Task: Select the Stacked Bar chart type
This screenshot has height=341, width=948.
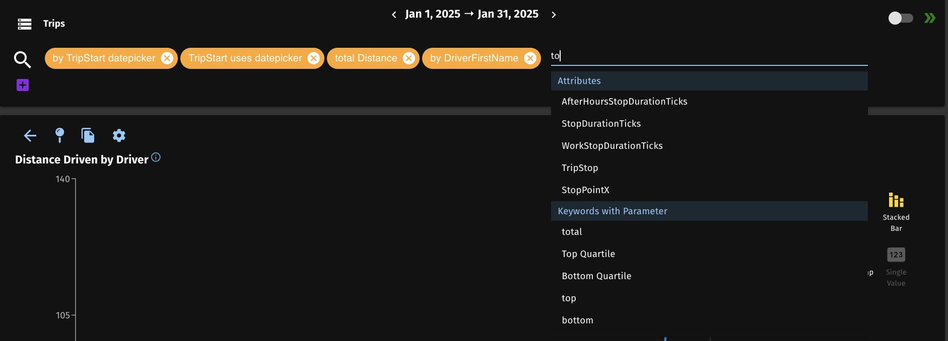Action: (896, 212)
